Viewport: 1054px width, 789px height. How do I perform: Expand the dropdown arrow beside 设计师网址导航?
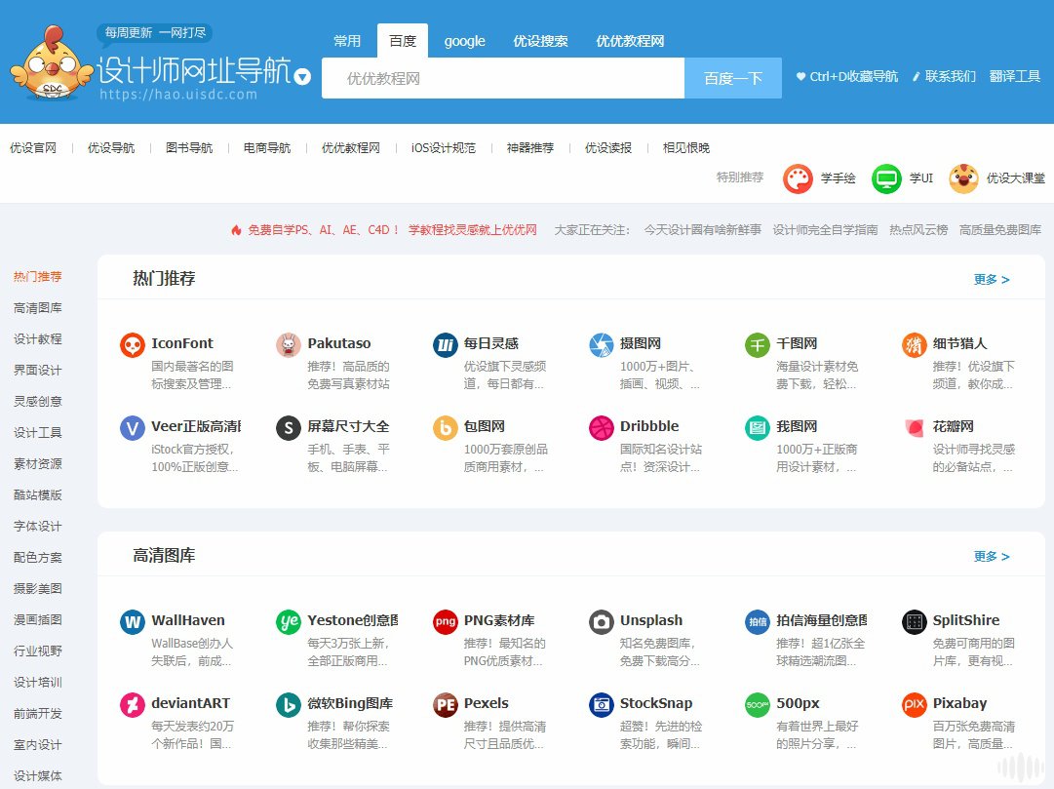tap(303, 77)
